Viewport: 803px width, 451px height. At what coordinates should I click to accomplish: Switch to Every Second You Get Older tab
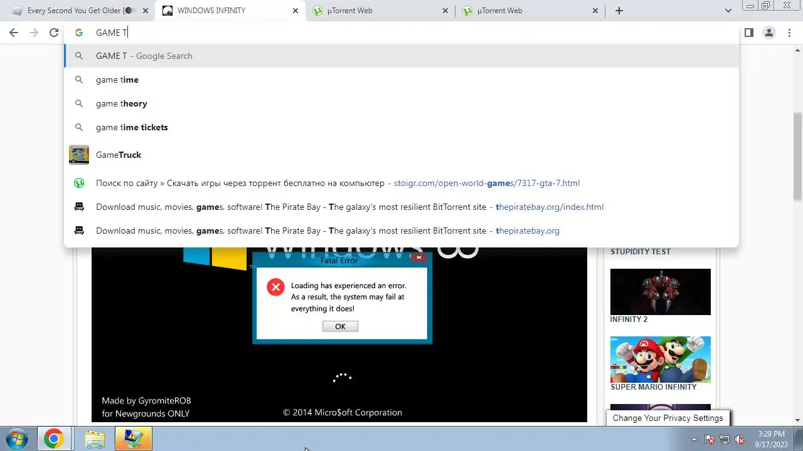[82, 11]
